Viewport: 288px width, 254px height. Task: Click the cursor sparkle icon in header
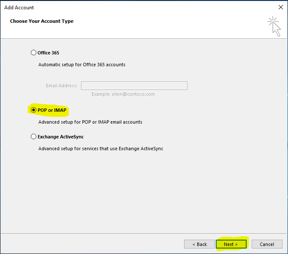click(274, 26)
